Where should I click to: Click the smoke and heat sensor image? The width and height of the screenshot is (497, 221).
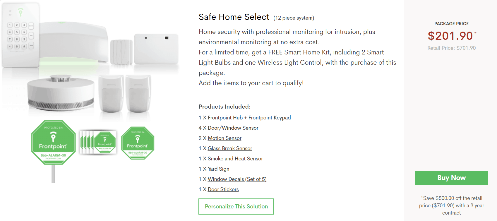tap(61, 94)
